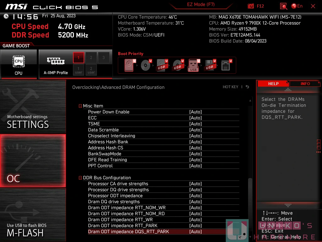Select the USB floppy boot device icon

pyautogui.click(x=210, y=65)
